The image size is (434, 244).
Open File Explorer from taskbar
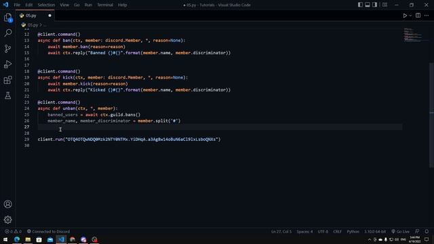28,239
